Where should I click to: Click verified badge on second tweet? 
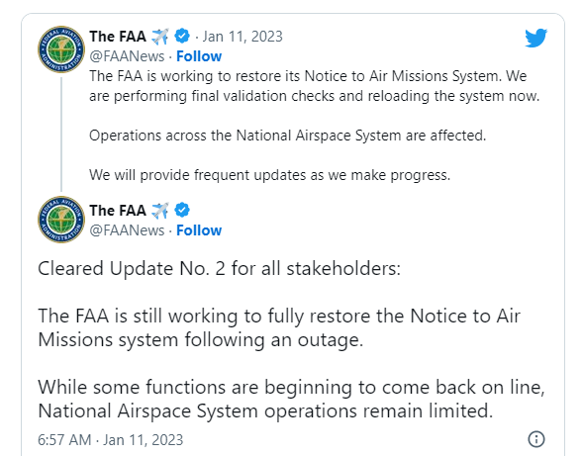click(182, 210)
